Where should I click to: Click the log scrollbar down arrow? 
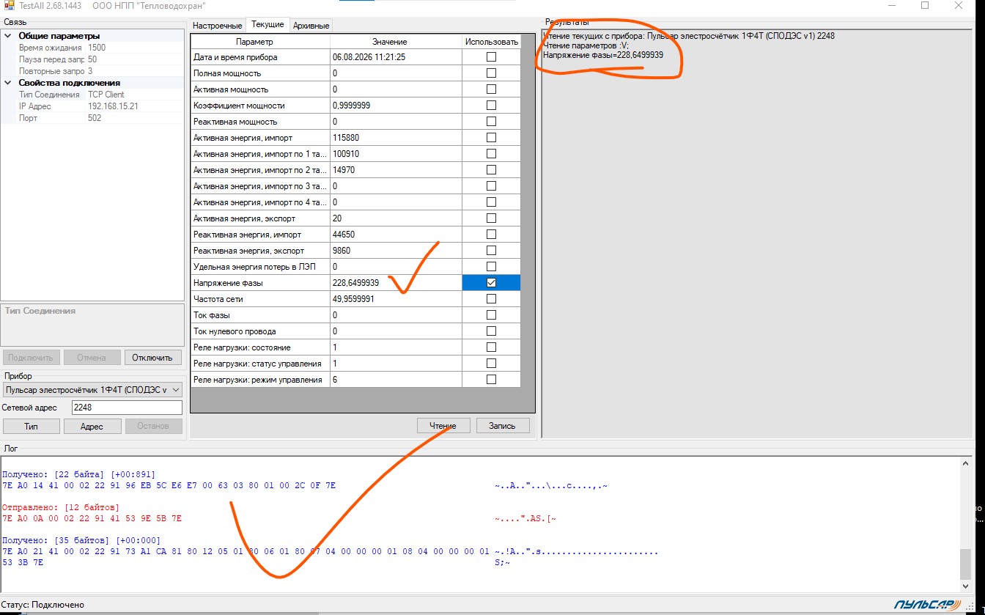967,585
